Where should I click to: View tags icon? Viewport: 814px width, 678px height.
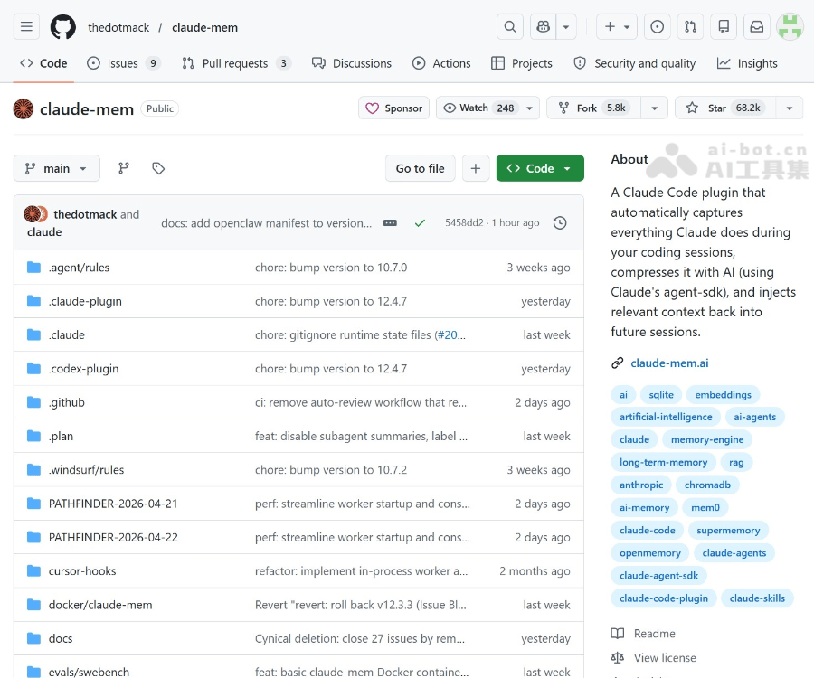coord(158,168)
